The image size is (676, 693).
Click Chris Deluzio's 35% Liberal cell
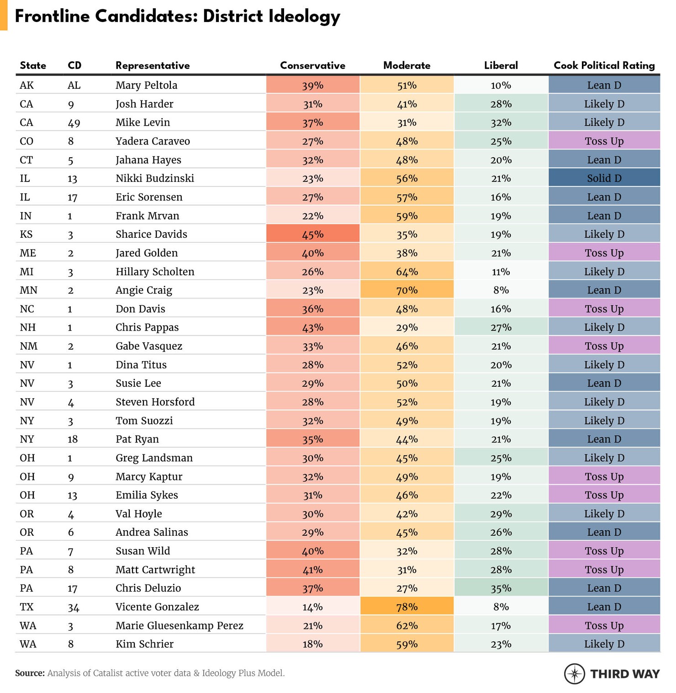pyautogui.click(x=501, y=588)
